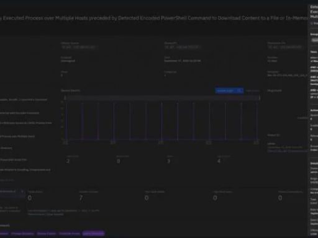
Task: Open the underlined note link below Magnitude
Action: (288, 151)
